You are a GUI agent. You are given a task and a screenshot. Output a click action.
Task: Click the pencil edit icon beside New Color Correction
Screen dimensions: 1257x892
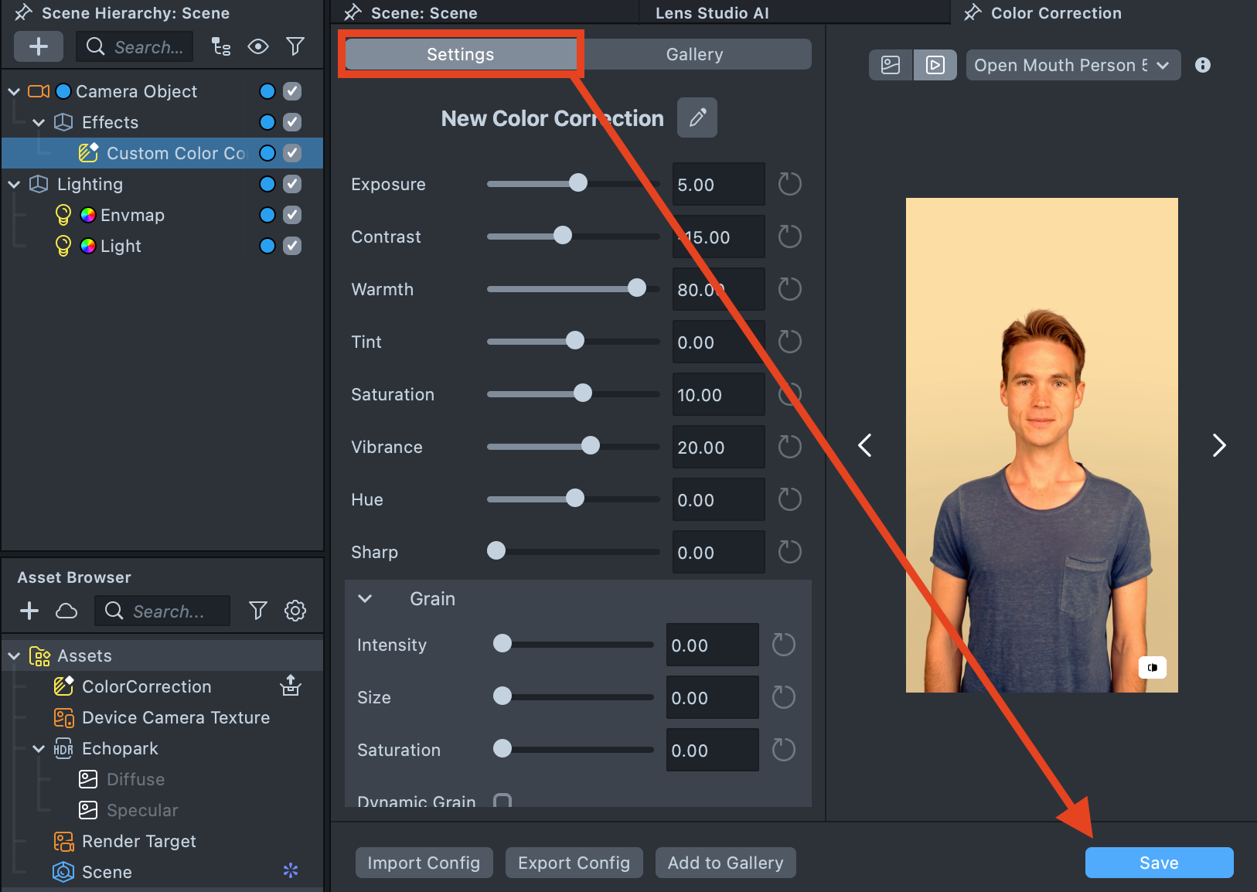[x=697, y=117]
